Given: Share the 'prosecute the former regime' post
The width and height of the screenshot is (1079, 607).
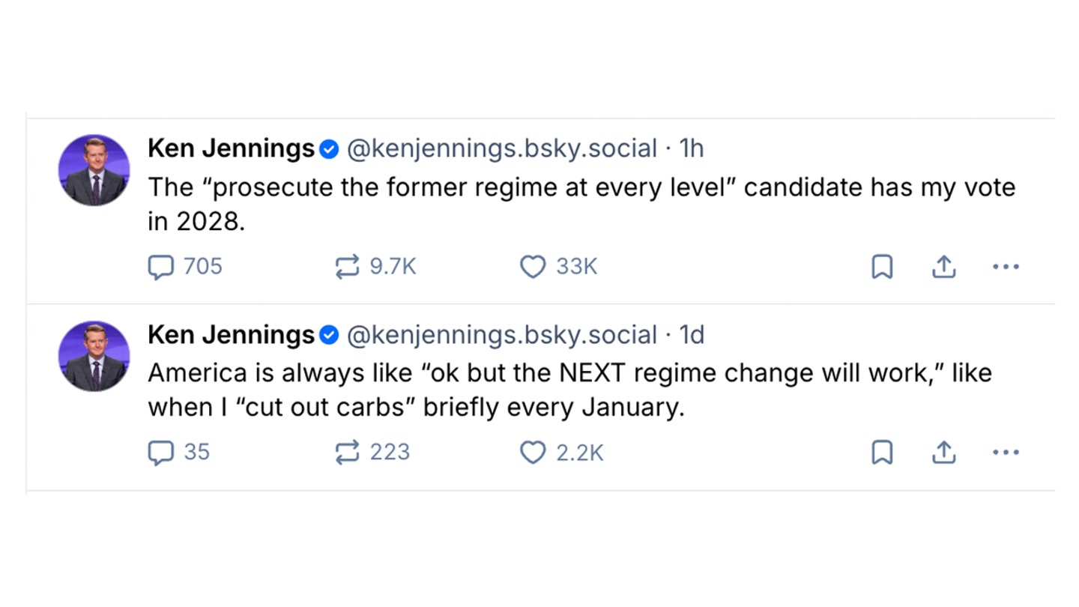Looking at the screenshot, I should (x=943, y=267).
